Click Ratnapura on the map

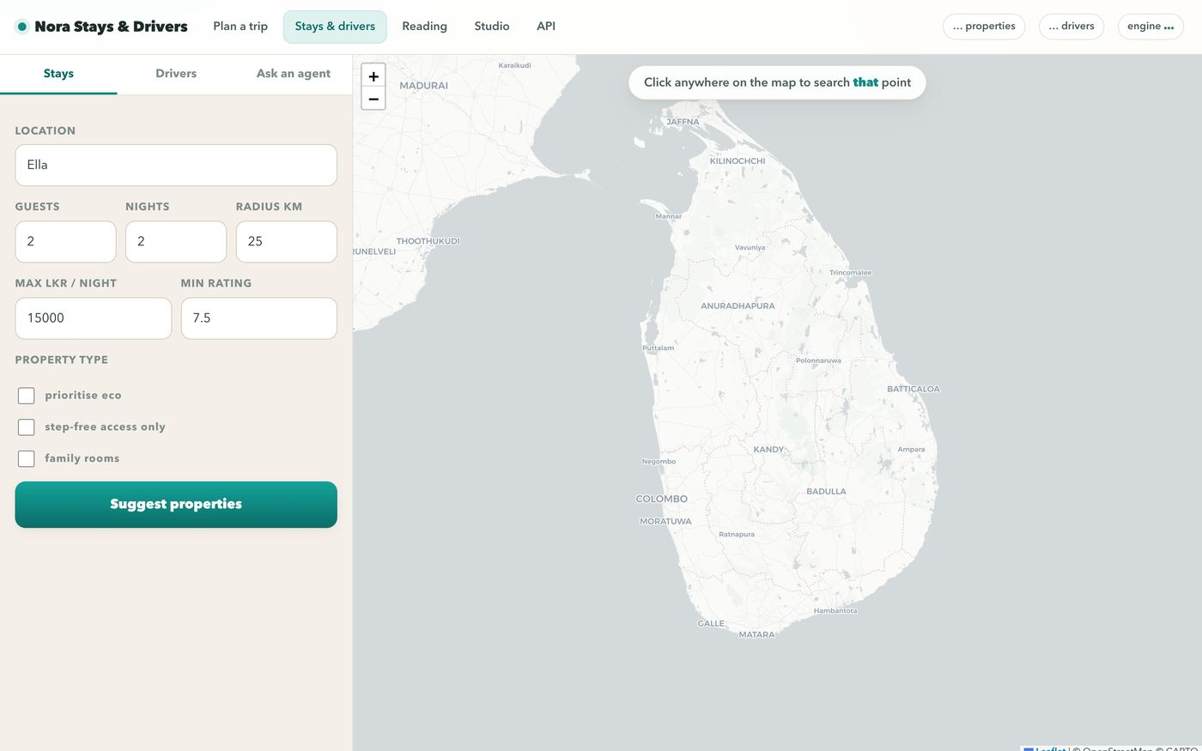pos(737,535)
